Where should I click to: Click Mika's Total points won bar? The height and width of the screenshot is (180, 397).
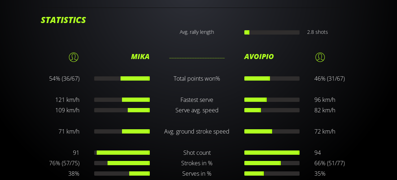[122, 78]
